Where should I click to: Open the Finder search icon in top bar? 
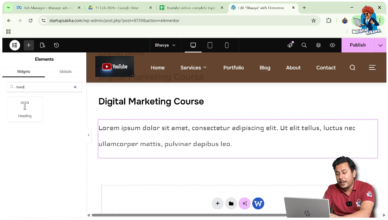pos(304,45)
